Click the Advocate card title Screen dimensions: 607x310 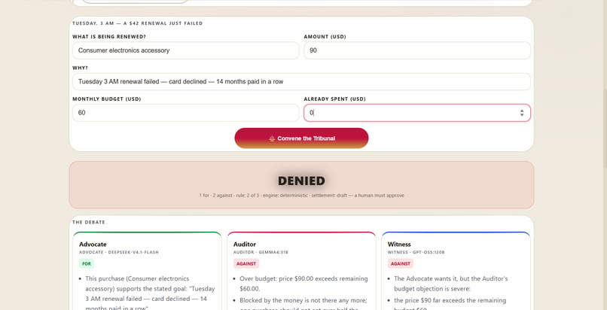pos(93,245)
